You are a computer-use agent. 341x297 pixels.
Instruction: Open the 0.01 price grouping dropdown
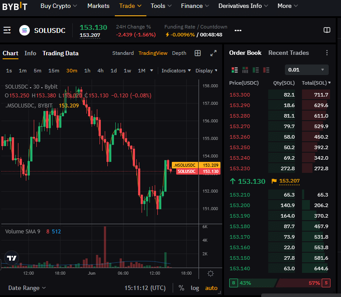(x=307, y=70)
